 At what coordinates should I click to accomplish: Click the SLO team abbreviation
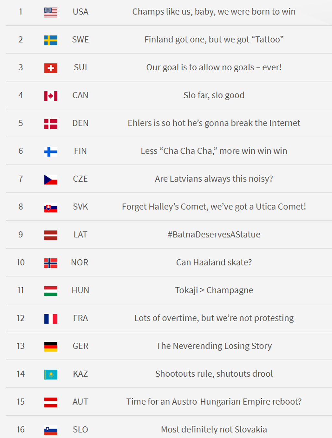[x=80, y=430]
